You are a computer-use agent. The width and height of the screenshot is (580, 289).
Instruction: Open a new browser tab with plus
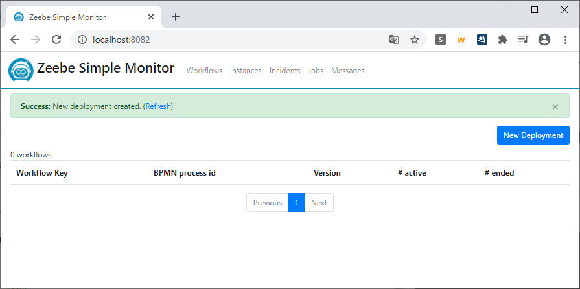pos(176,17)
